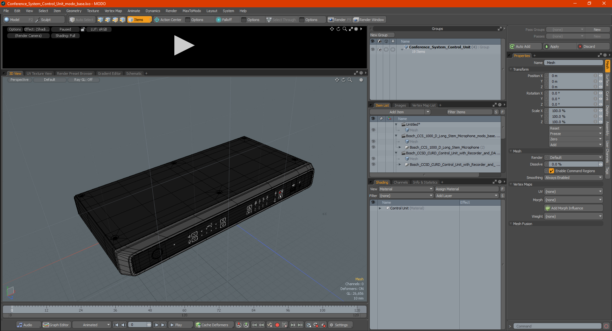612x331 pixels.
Task: Open Action Center tool
Action: tap(168, 20)
